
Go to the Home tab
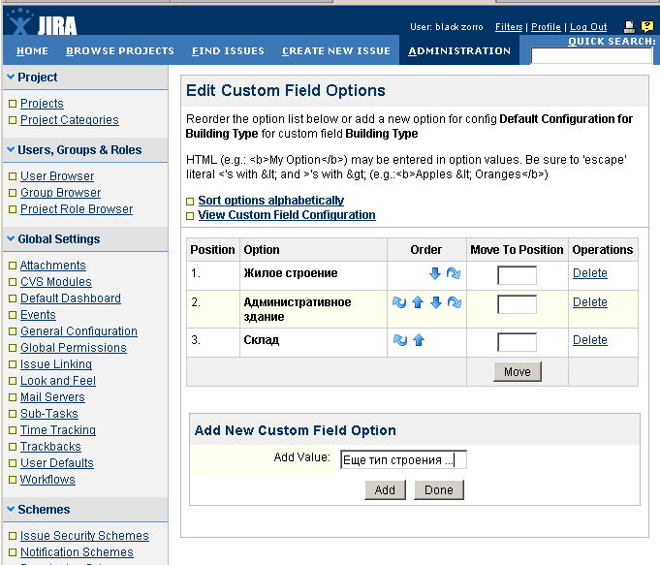tap(32, 51)
